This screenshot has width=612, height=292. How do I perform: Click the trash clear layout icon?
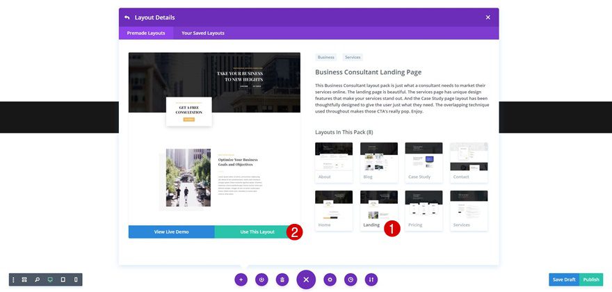tap(282, 279)
